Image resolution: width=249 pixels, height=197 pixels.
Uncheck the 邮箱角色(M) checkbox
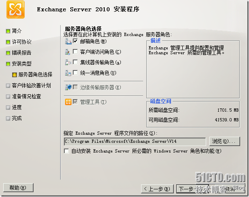click(75, 41)
